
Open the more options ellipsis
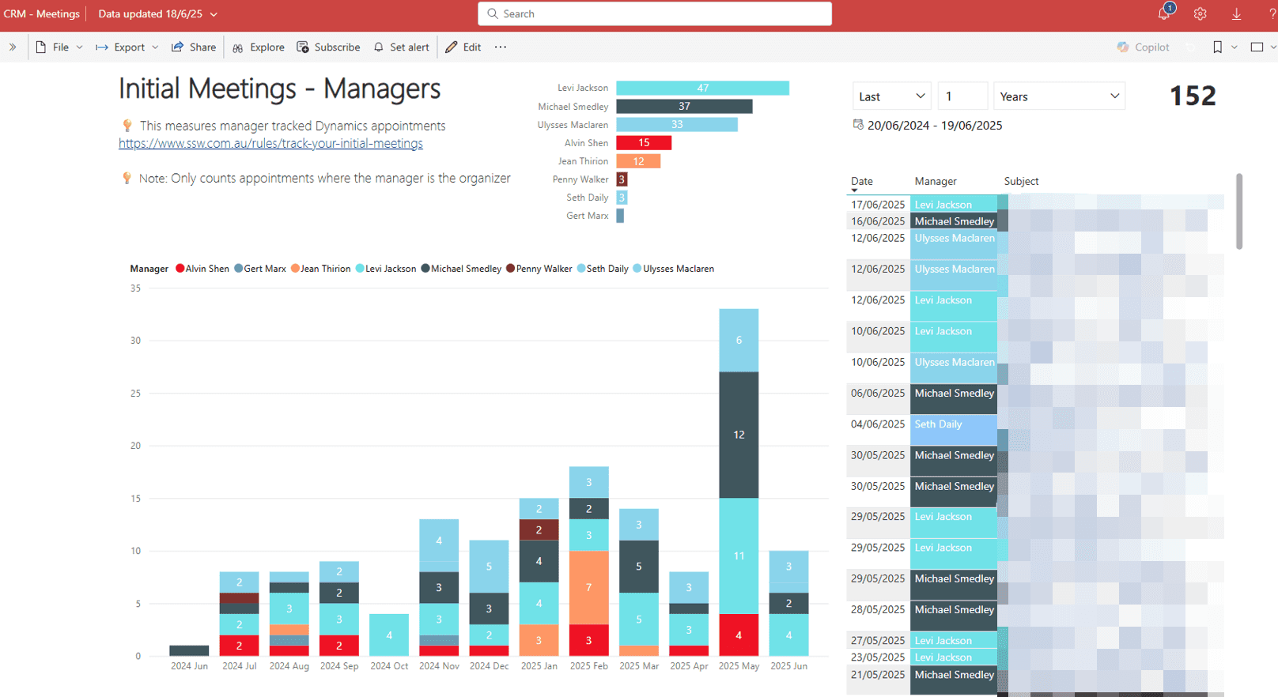coord(501,47)
